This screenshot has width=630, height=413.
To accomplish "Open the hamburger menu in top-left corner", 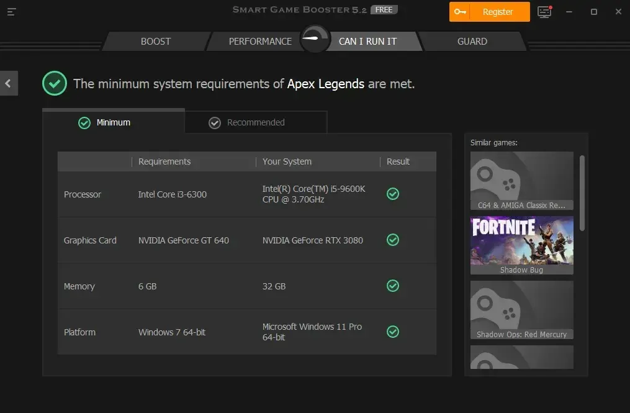I will point(11,12).
